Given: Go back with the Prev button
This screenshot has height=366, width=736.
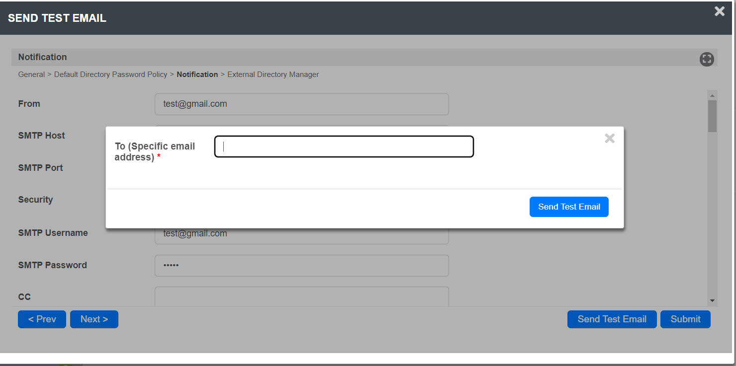Looking at the screenshot, I should [x=42, y=319].
